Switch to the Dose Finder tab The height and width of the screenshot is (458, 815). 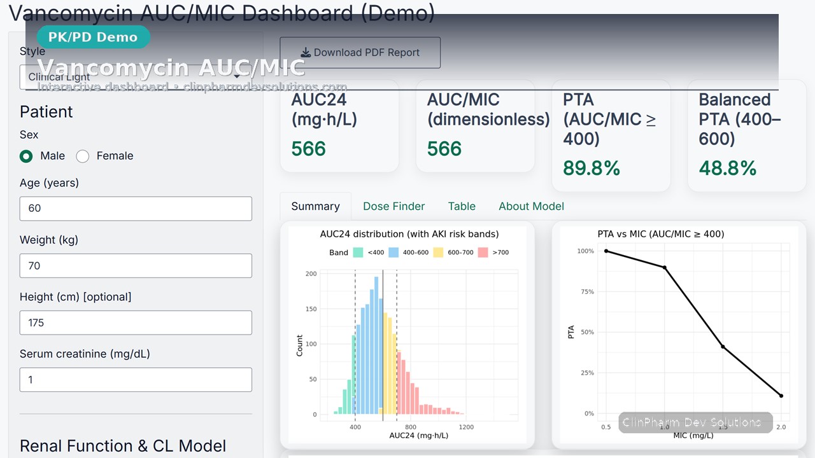pos(393,206)
